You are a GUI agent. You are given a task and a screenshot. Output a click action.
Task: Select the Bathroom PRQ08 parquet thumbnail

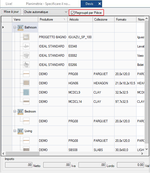(x=26, y=74)
